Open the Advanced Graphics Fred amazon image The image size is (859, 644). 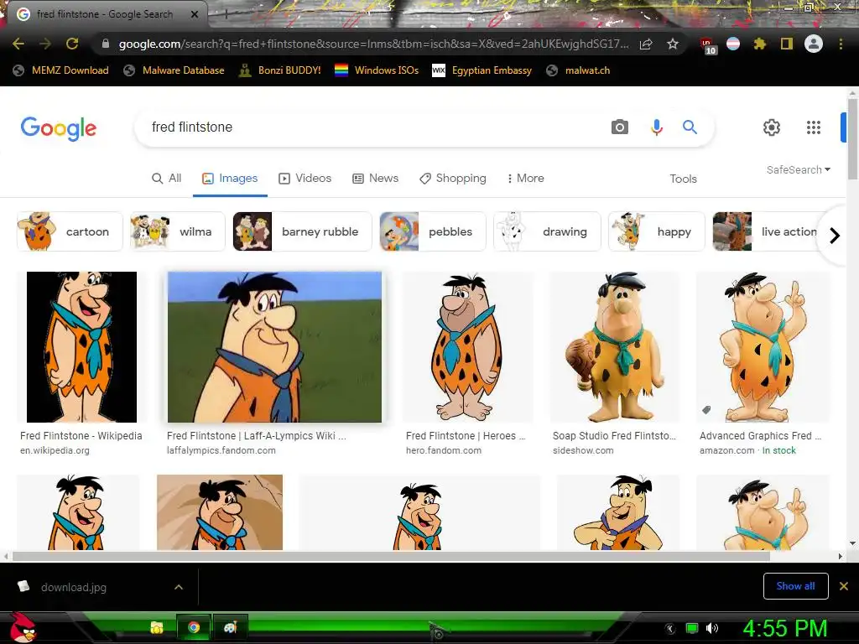763,346
